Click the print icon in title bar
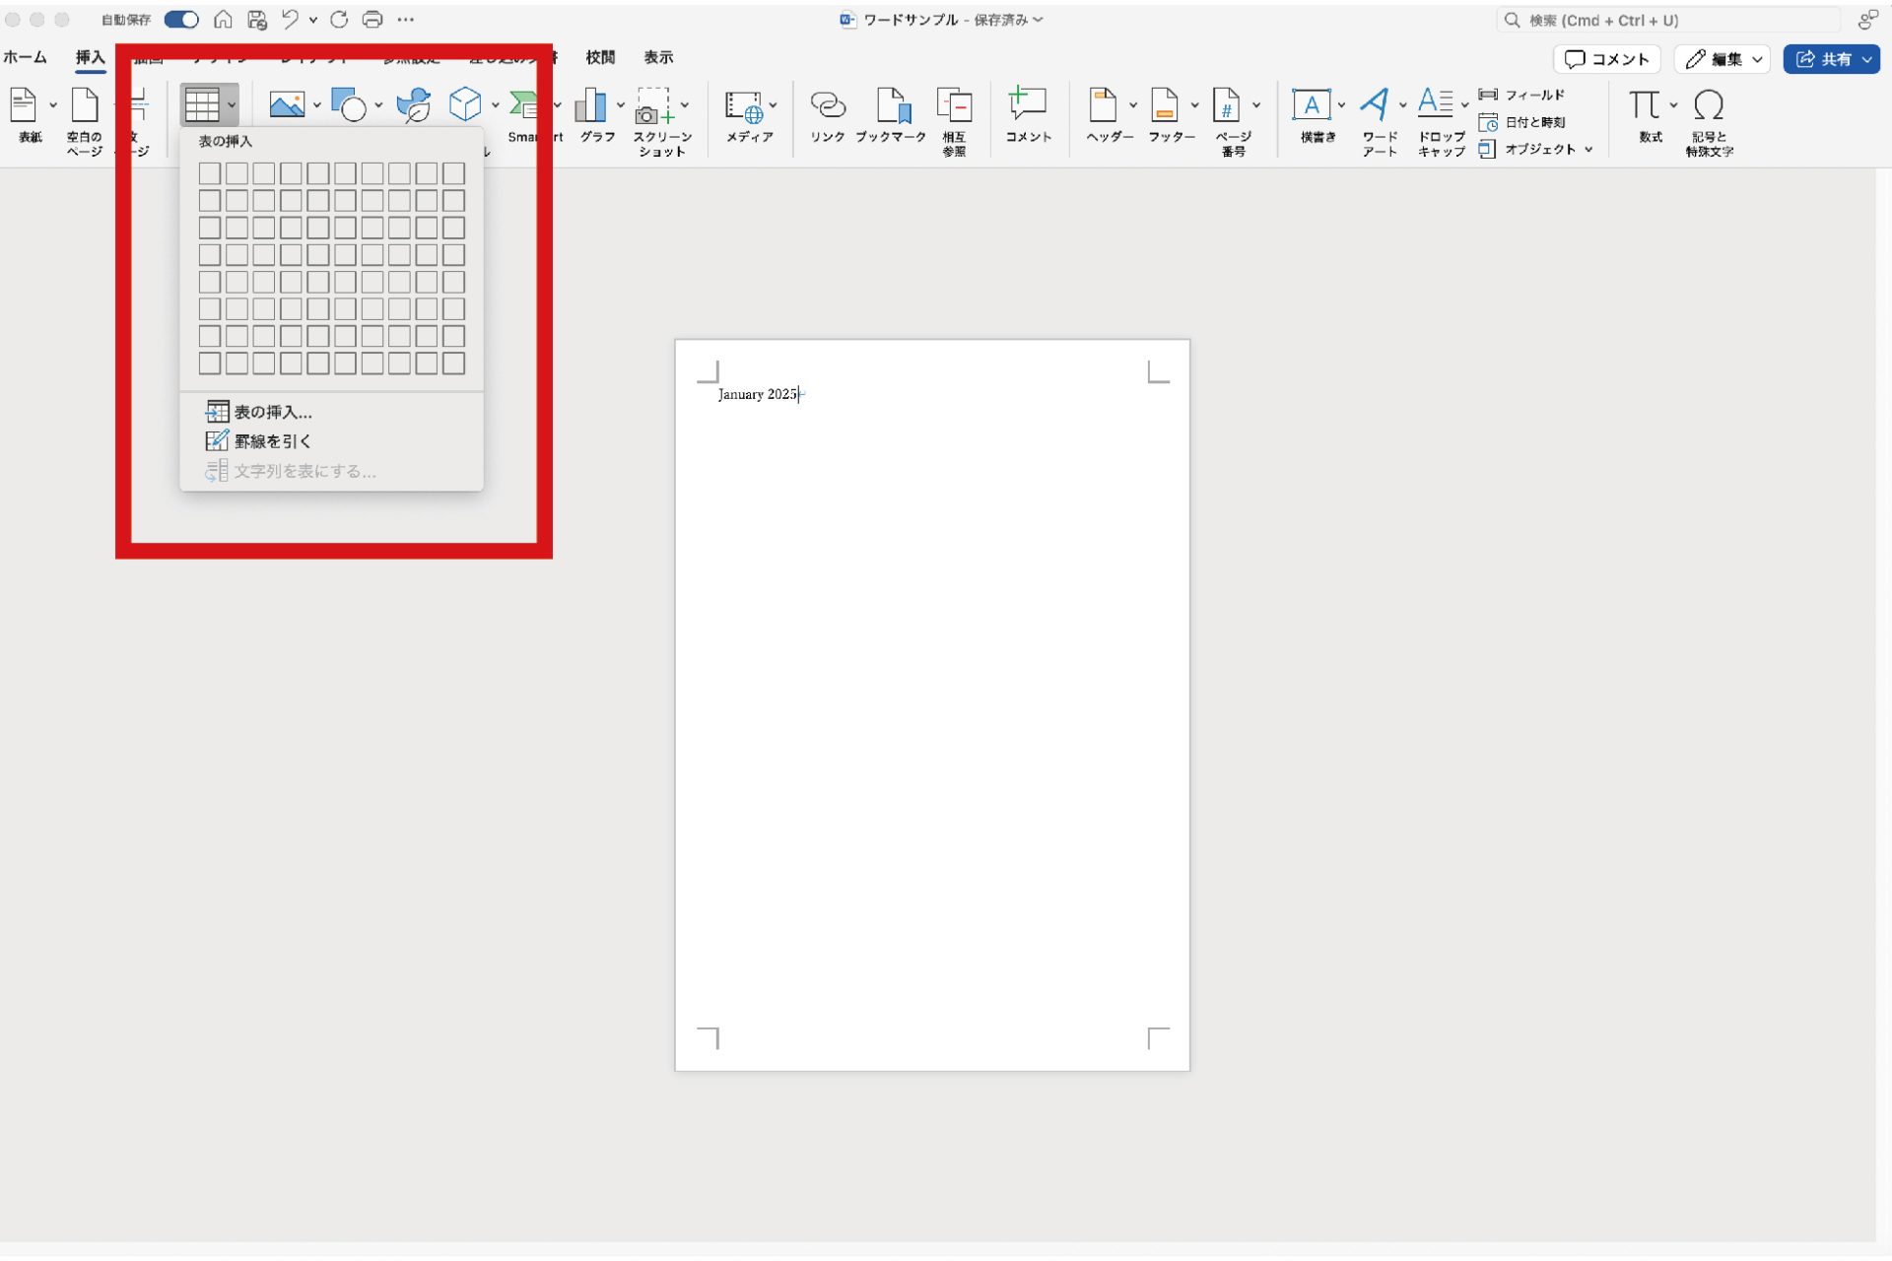The image size is (1892, 1261). pos(372,20)
